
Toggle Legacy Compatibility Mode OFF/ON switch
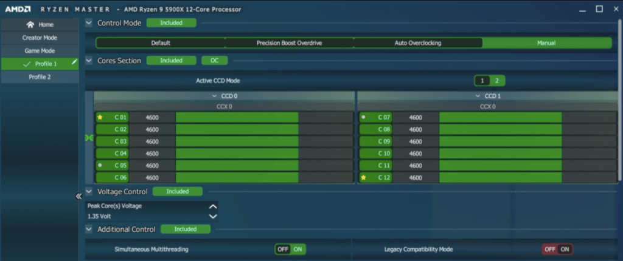pyautogui.click(x=557, y=249)
